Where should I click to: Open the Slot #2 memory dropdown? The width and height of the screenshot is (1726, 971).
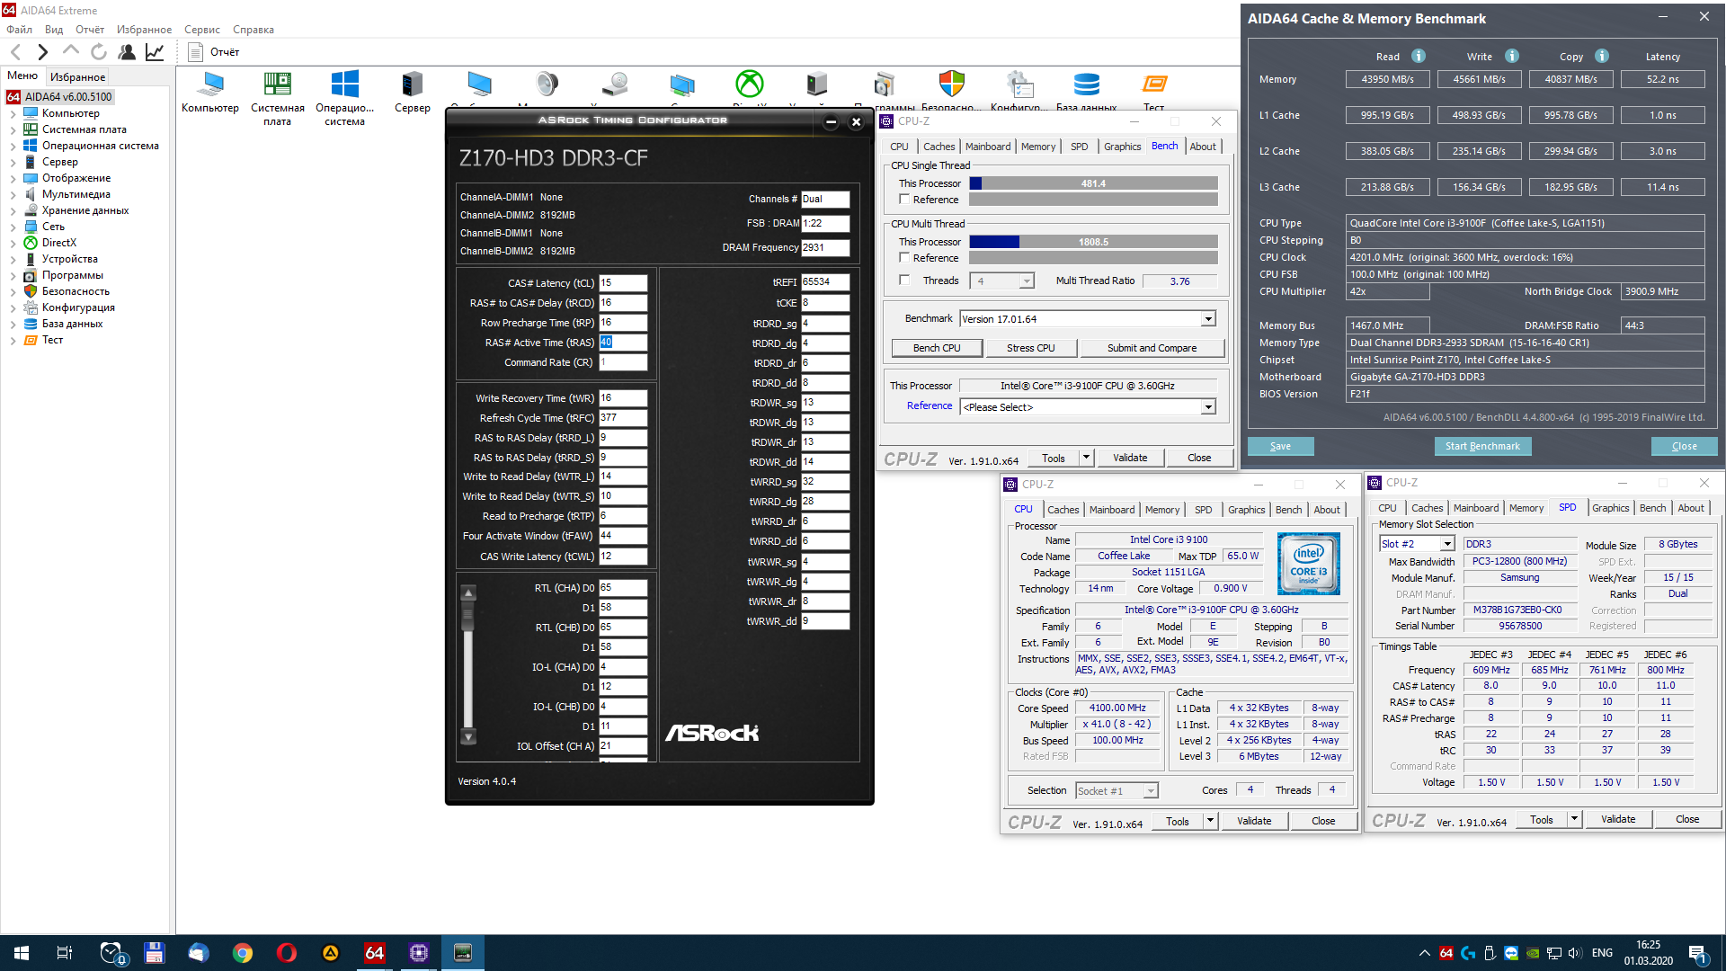click(1447, 544)
